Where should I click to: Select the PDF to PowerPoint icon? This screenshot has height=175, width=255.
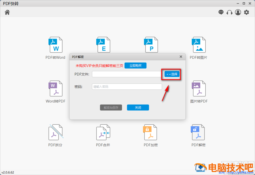151,45
